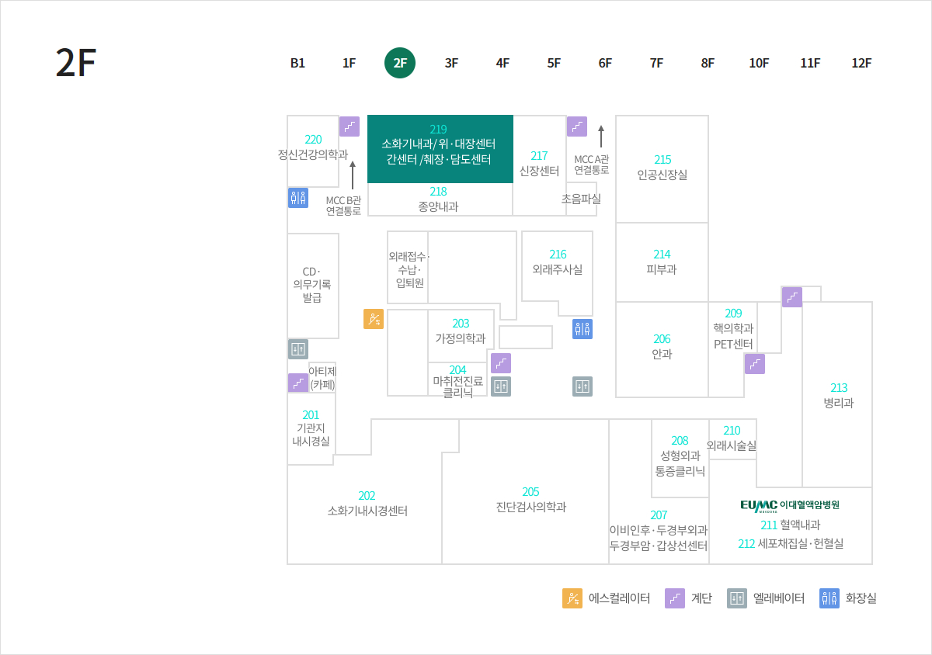Click elevator icon beside room 204 마취전진료
This screenshot has width=932, height=655.
(x=501, y=386)
